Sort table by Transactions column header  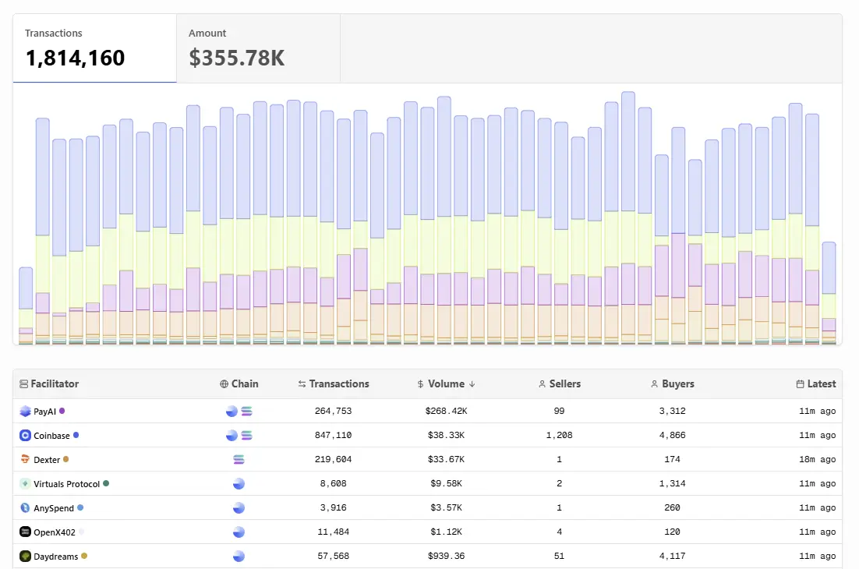[x=334, y=383]
